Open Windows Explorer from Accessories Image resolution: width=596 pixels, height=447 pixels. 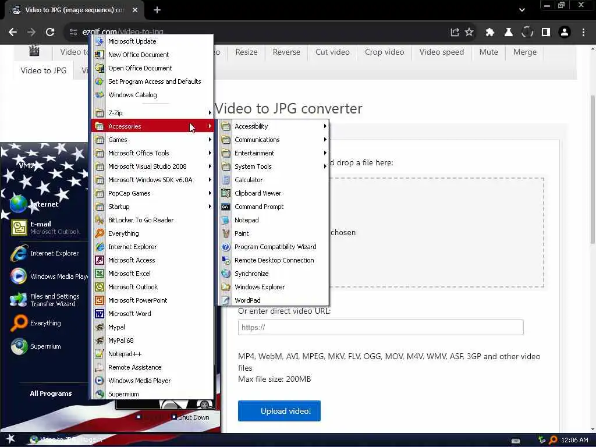274,287
